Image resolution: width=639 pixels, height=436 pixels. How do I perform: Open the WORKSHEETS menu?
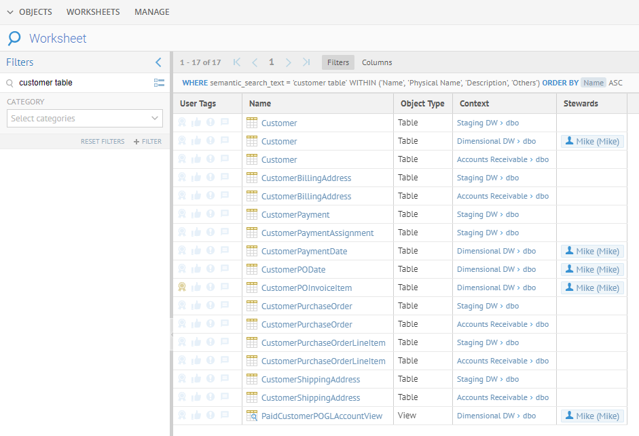(93, 12)
